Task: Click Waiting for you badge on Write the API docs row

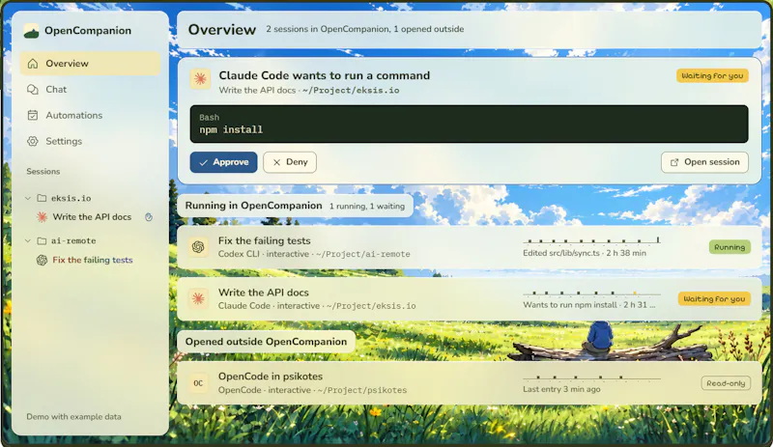Action: [x=714, y=298]
